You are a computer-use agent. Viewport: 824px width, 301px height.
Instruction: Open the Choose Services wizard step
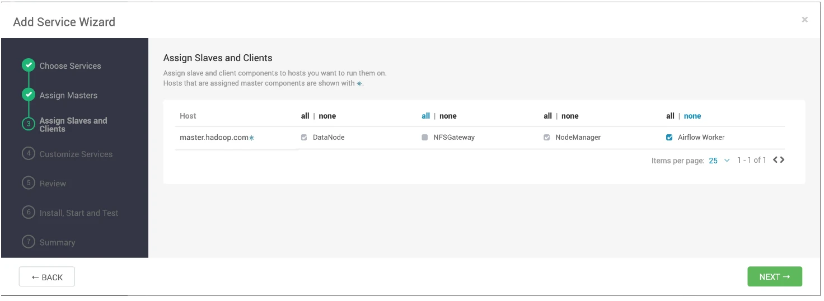coord(70,65)
